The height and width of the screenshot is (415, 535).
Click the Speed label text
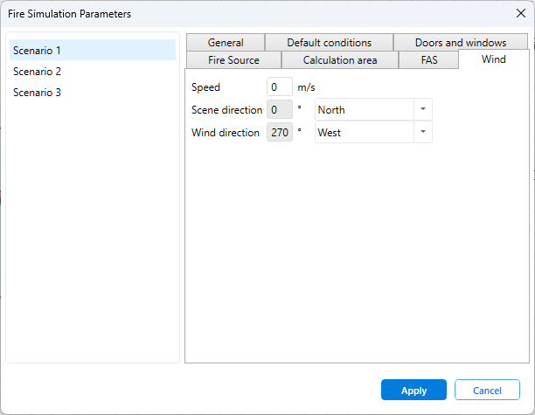(x=205, y=87)
